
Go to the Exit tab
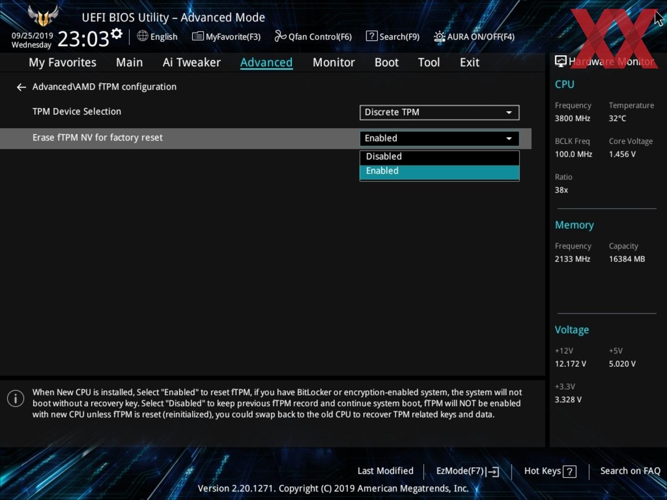[x=469, y=62]
